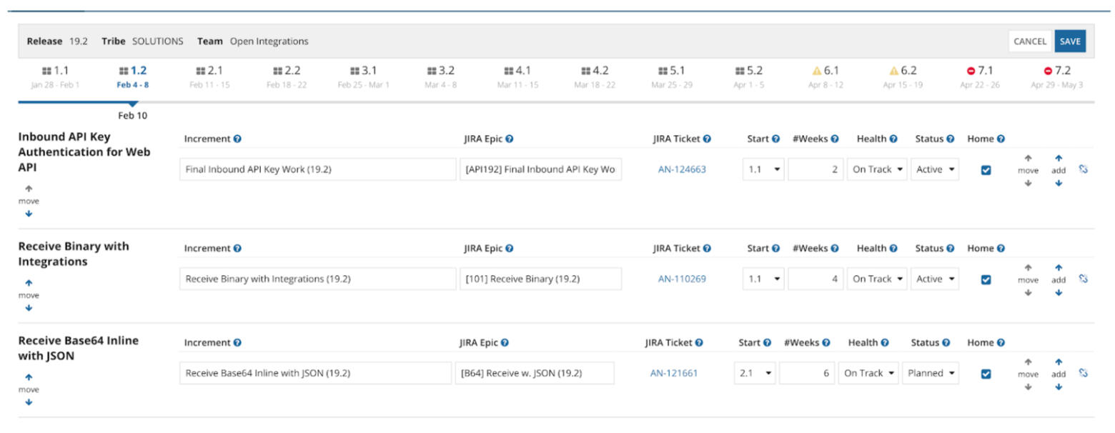Open Start dropdown for Receive Binary increment
1115x433 pixels.
763,279
